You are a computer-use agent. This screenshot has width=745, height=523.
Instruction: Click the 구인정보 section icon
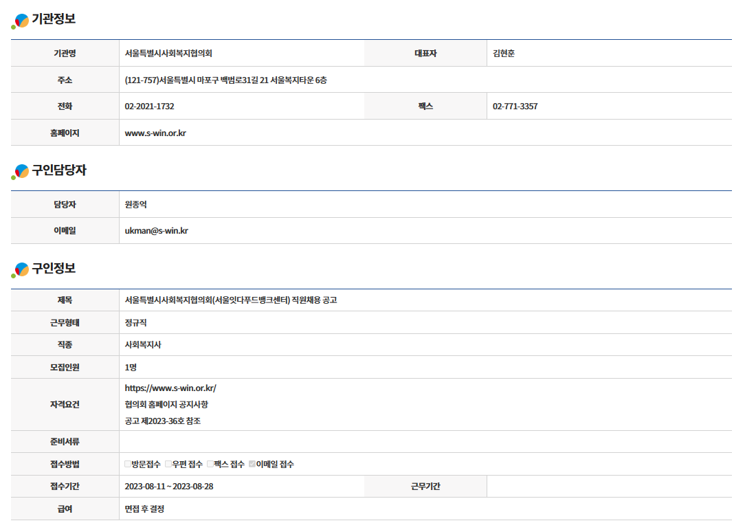tap(21, 269)
